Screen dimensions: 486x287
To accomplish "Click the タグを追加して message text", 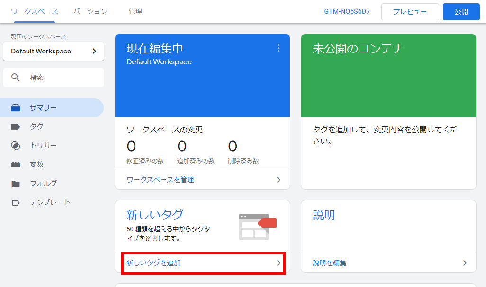I will (x=385, y=135).
